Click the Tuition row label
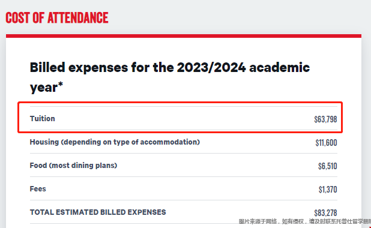Screen dimensions: 371x228 [43, 118]
